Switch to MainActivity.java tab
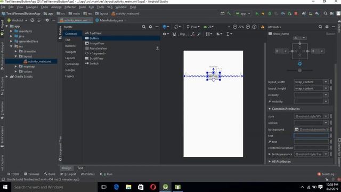Image resolution: width=341 pixels, height=192 pixels. pyautogui.click(x=111, y=20)
